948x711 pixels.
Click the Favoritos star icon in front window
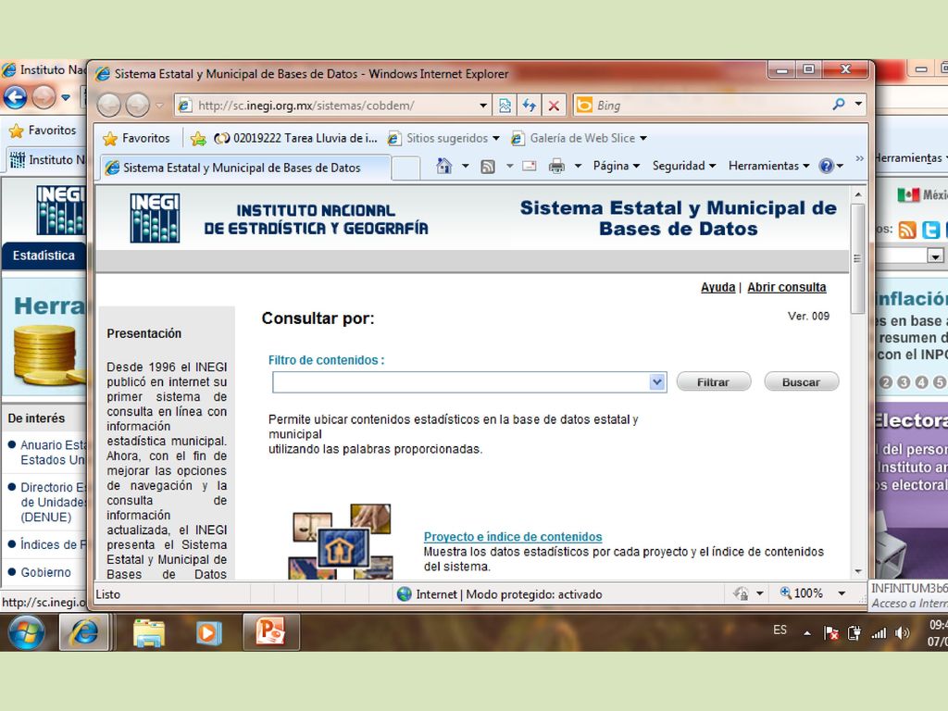click(110, 139)
